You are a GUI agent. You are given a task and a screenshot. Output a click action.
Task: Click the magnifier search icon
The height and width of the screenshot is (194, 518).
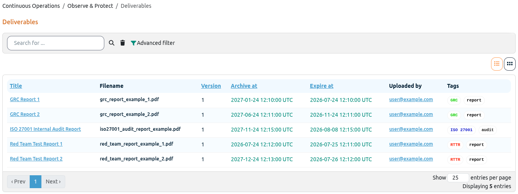(111, 43)
